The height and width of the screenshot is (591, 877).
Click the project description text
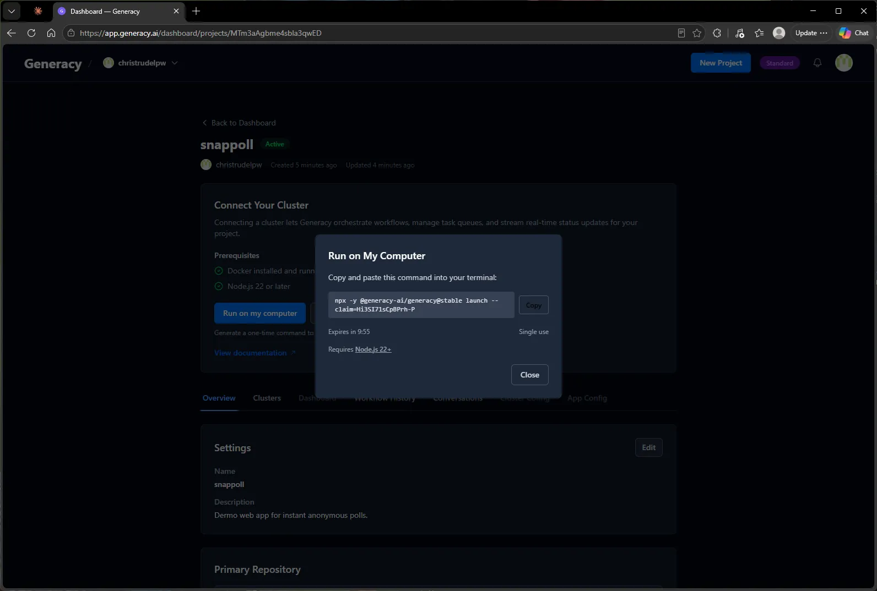coord(291,515)
